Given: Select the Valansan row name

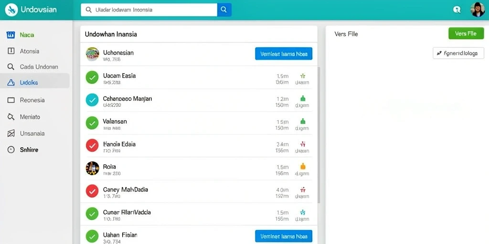Looking at the screenshot, I should point(115,122).
